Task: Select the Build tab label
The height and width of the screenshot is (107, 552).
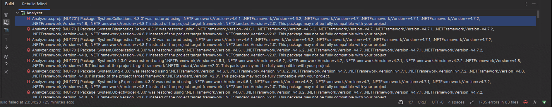Action: pyautogui.click(x=10, y=4)
